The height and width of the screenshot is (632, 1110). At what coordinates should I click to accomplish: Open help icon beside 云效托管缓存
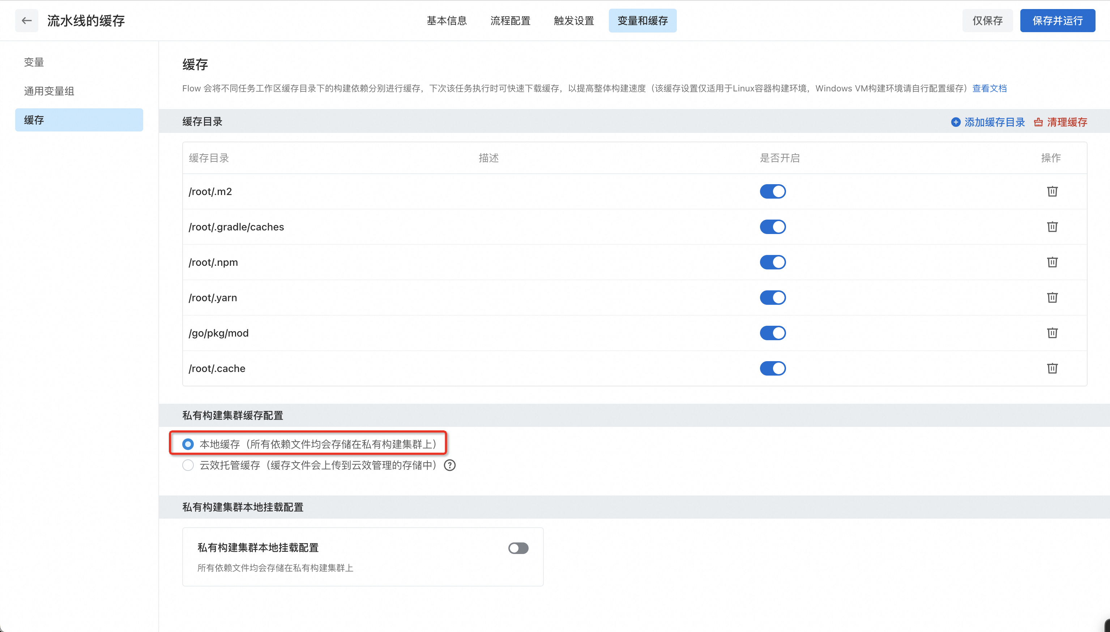pyautogui.click(x=450, y=465)
